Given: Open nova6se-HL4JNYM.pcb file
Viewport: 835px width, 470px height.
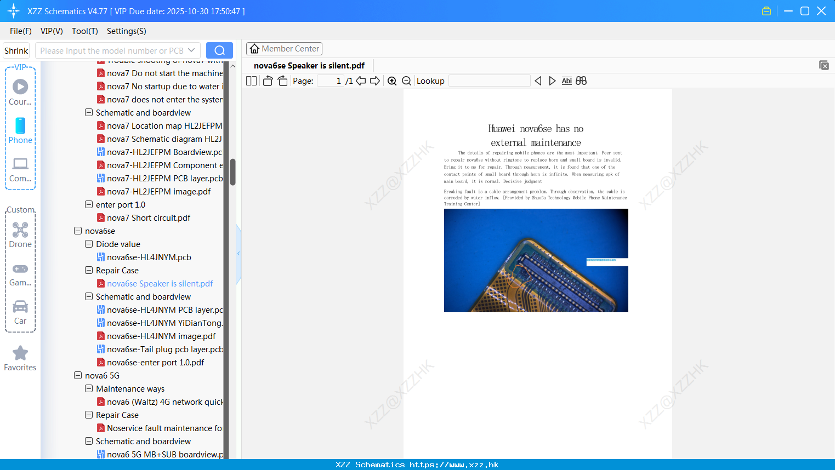Looking at the screenshot, I should [x=149, y=257].
